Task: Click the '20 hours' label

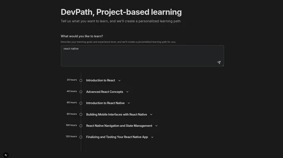Action: click(x=72, y=80)
